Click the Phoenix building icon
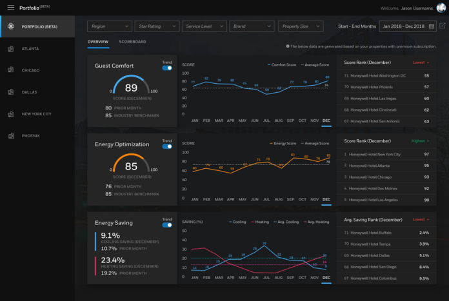This screenshot has height=301, width=449. point(11,136)
